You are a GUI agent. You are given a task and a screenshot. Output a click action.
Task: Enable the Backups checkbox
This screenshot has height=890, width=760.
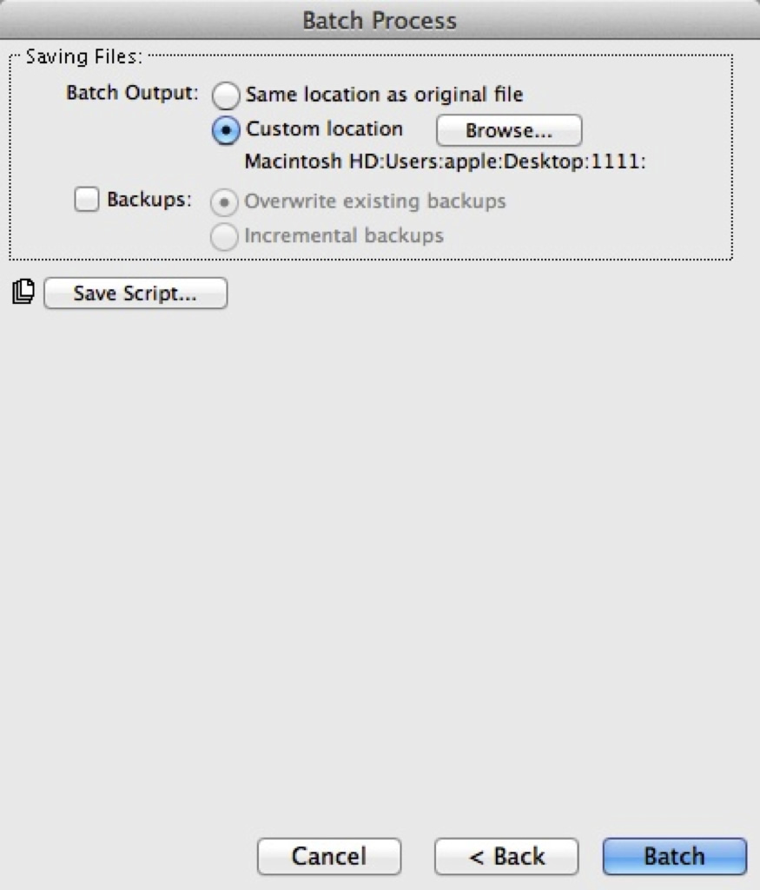point(87,200)
